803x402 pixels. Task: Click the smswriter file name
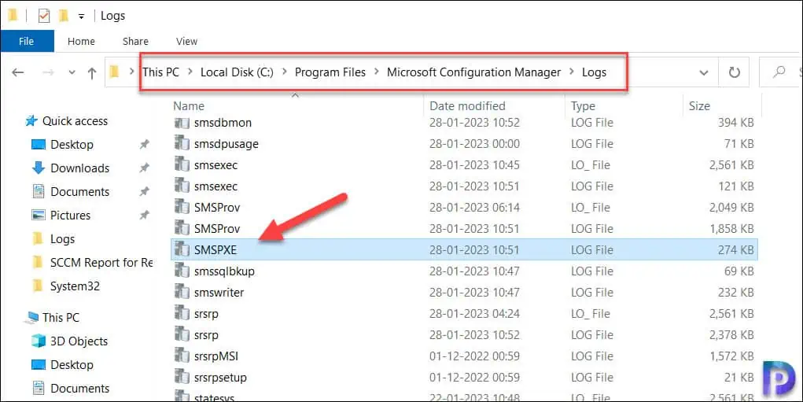click(x=219, y=293)
